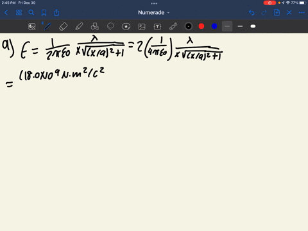Open the zoom window tool
308x231 pixels.
32,26
